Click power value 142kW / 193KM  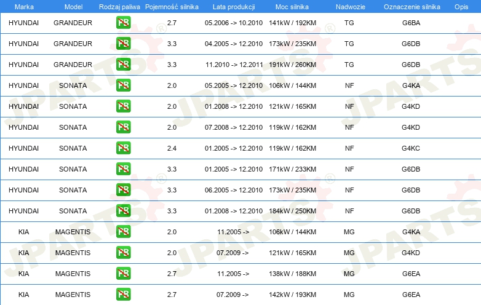pos(292,295)
